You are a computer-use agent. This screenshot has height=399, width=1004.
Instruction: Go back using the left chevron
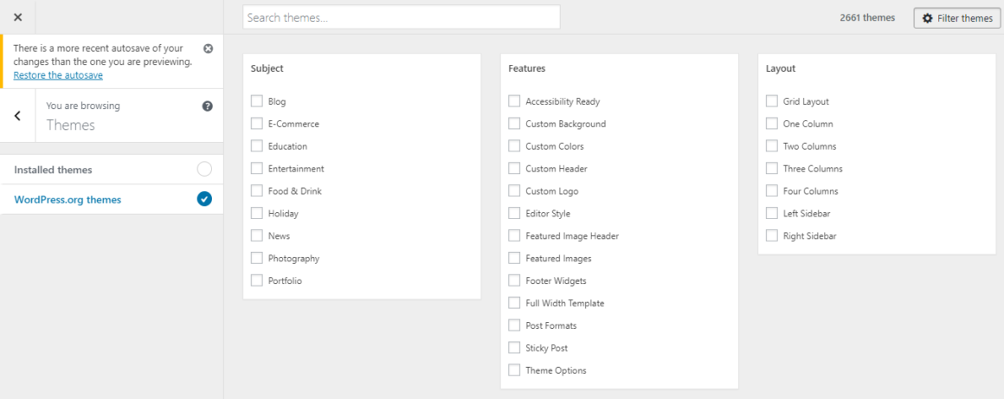17,116
